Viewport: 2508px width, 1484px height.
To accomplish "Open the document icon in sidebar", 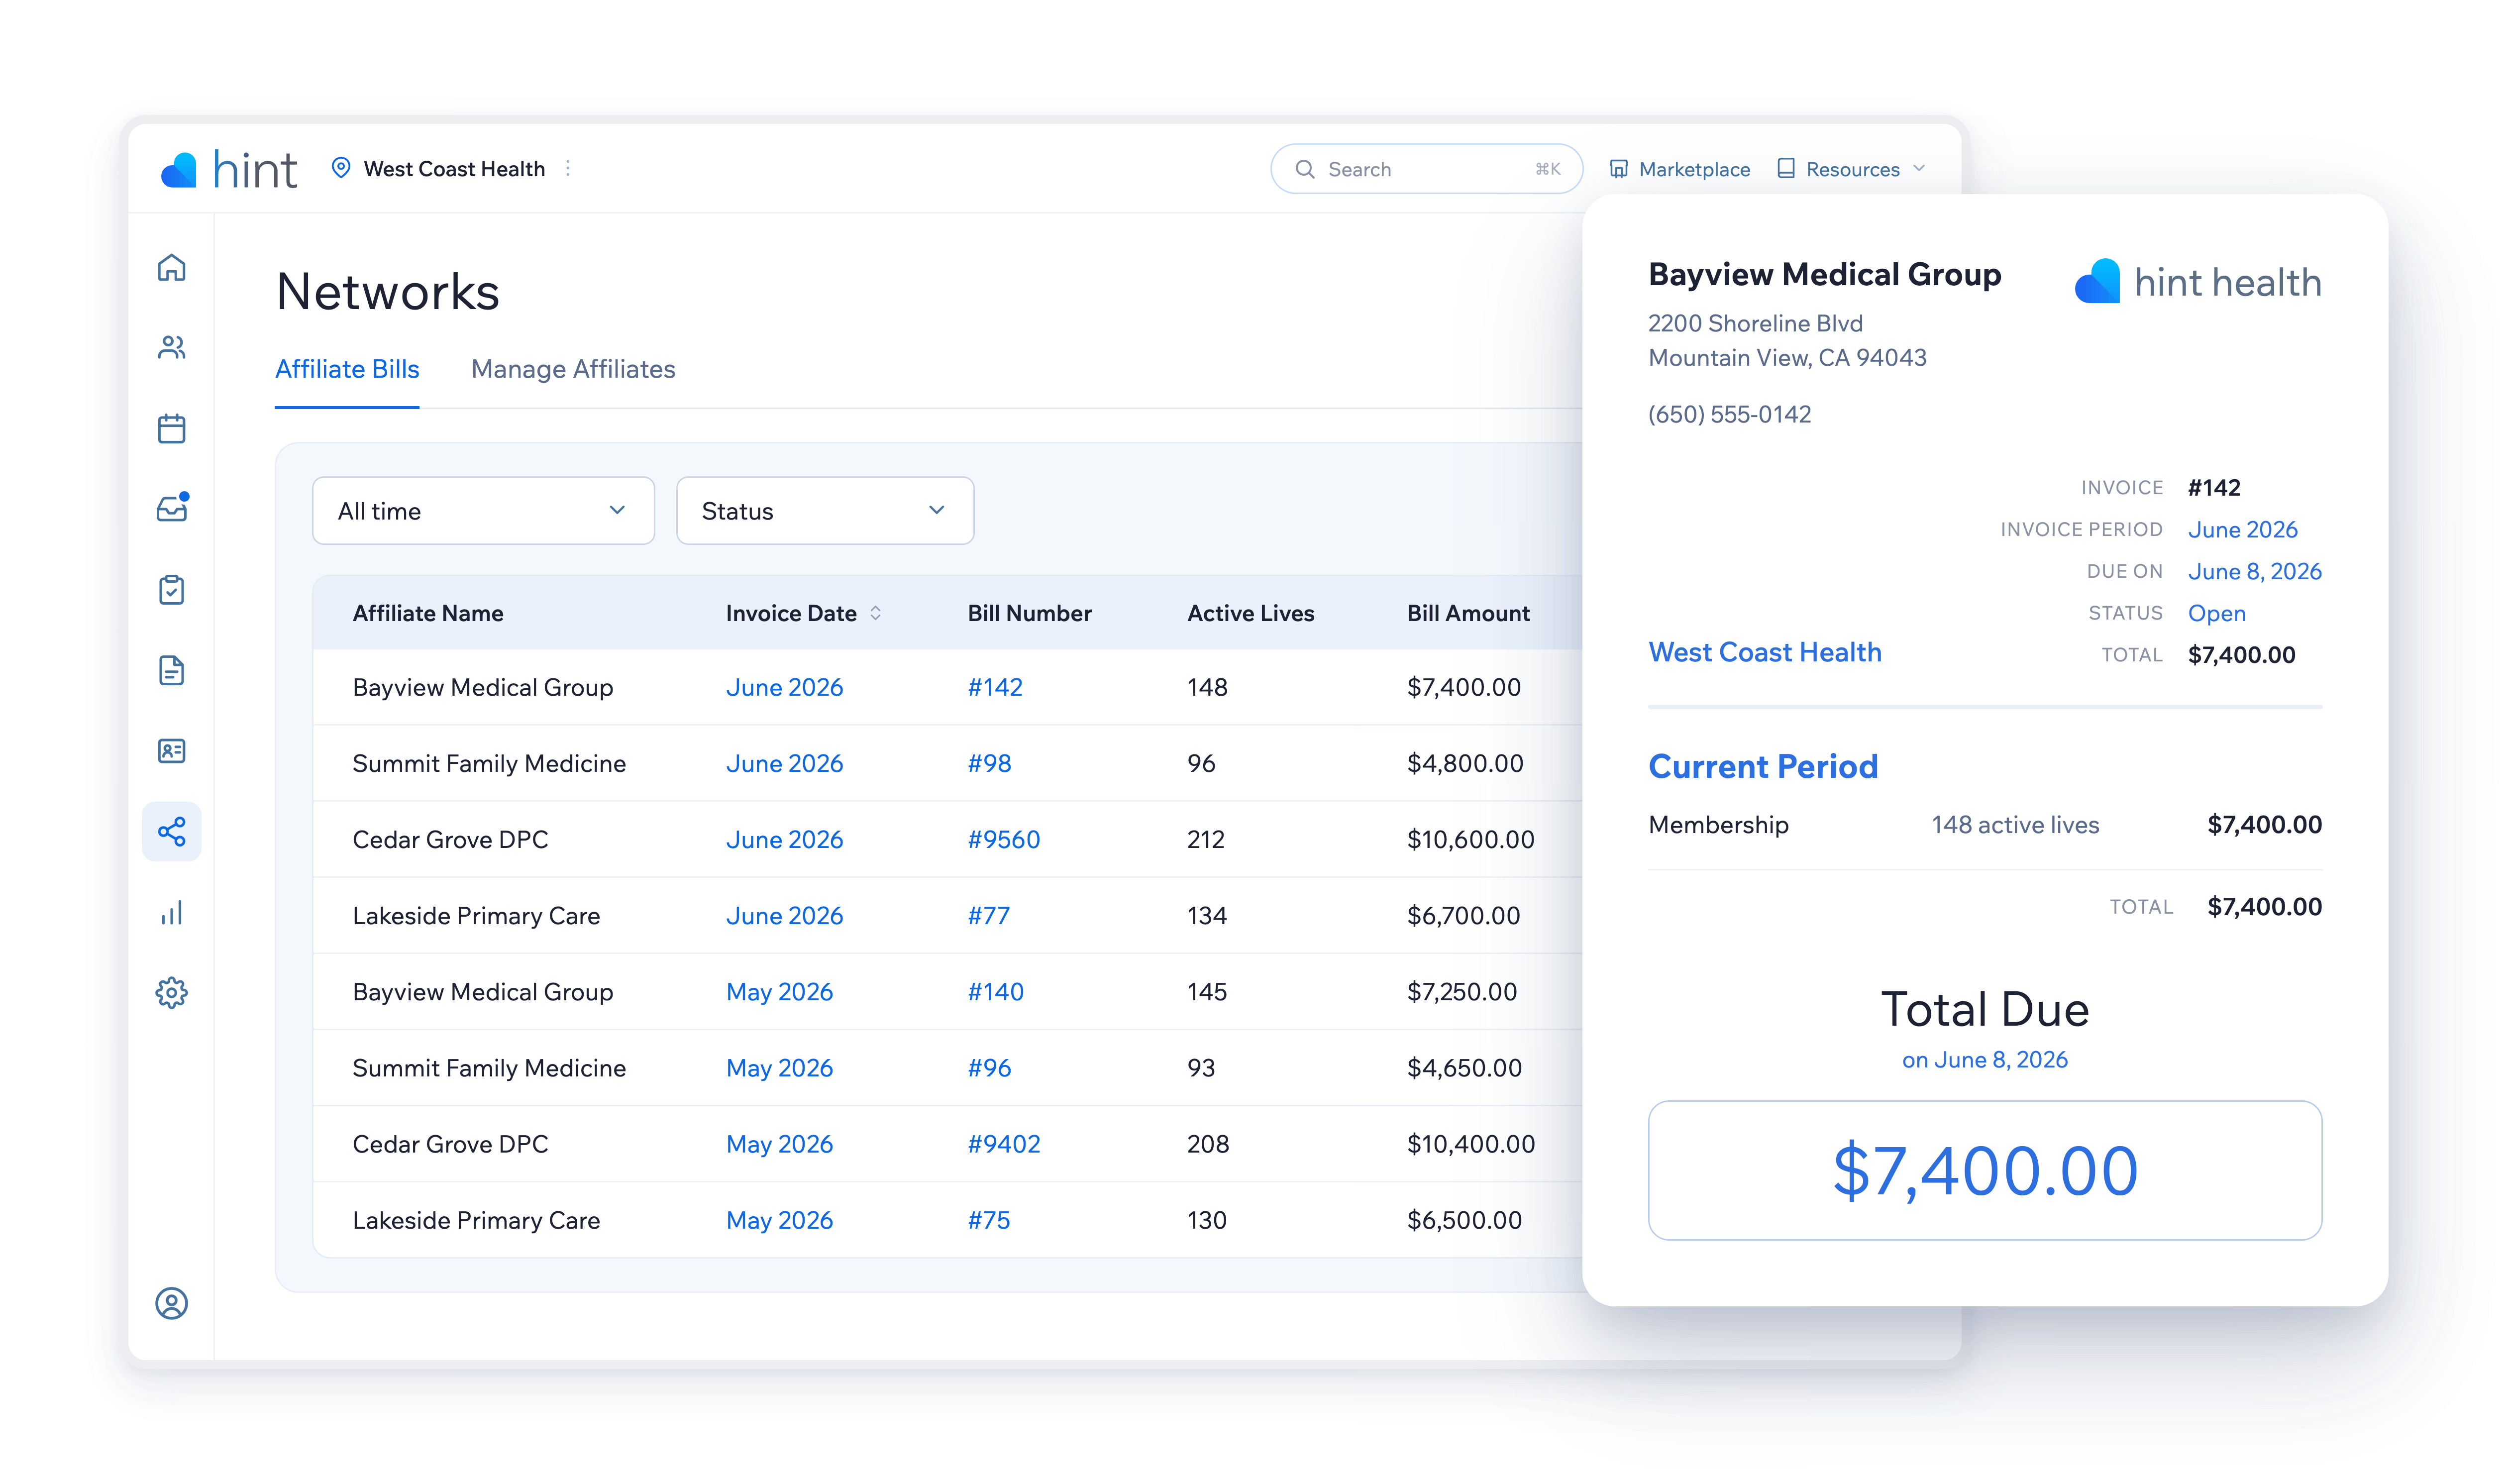I will (x=172, y=670).
